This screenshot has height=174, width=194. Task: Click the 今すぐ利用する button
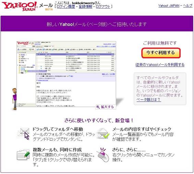tap(161, 53)
